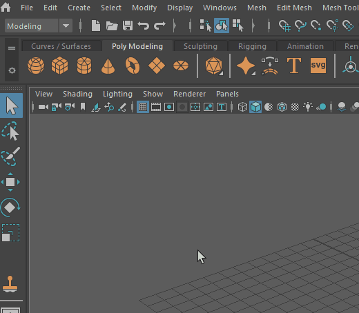Viewport: 359px width, 313px height.
Task: Click the Undo arrow icon
Action: point(144,26)
